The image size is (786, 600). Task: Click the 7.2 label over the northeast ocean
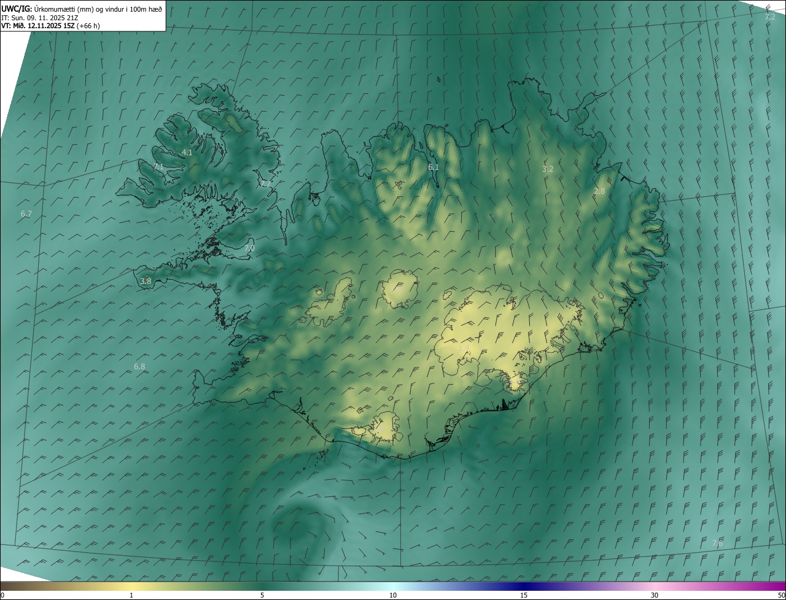tap(770, 17)
